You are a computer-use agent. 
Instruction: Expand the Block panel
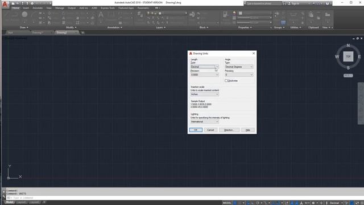click(204, 27)
